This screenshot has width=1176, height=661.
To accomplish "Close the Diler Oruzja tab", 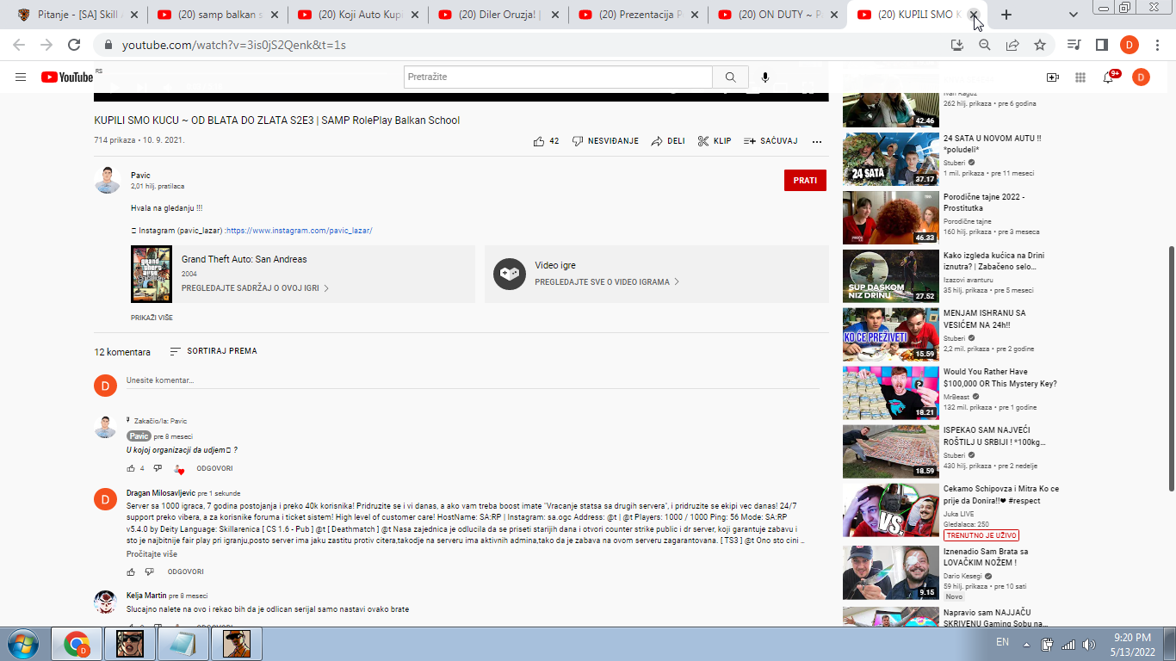I will click(554, 15).
